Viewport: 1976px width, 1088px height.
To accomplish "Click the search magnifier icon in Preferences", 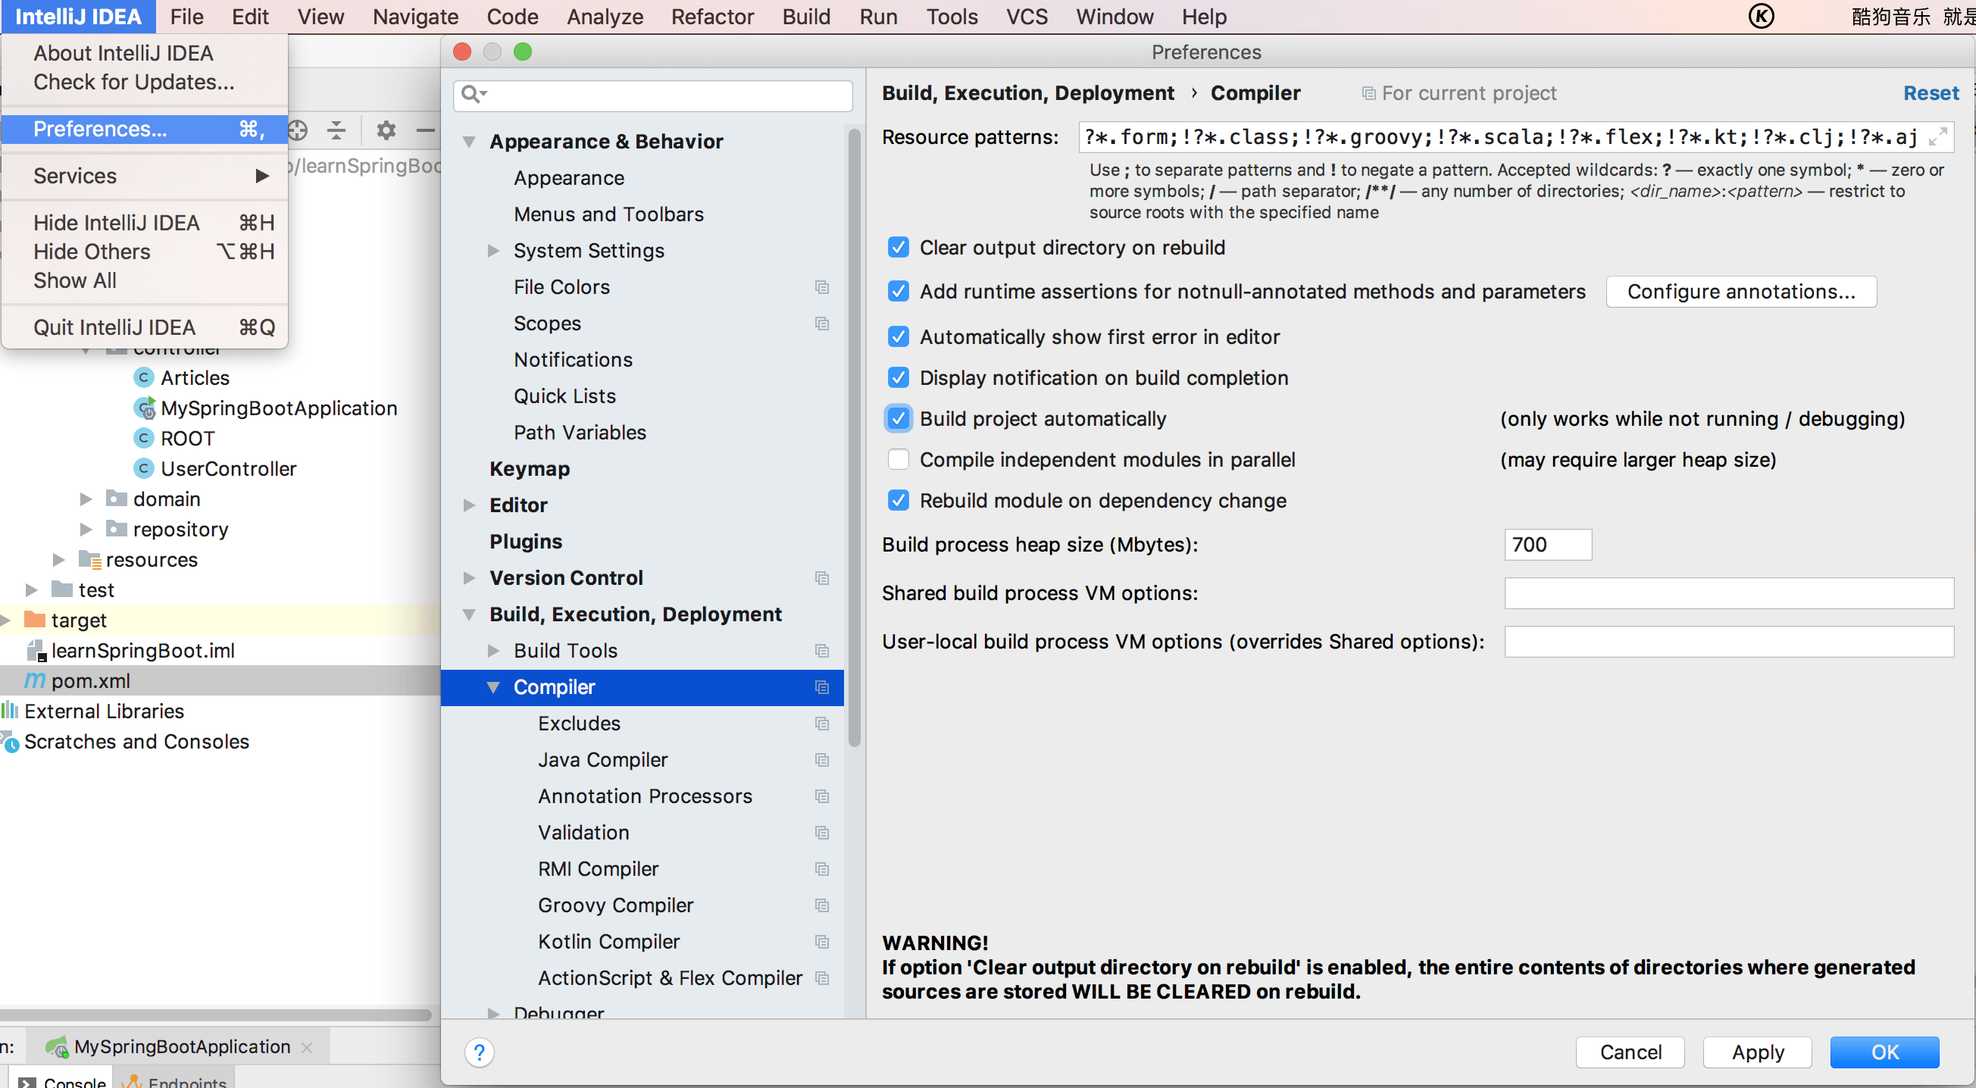I will point(474,95).
